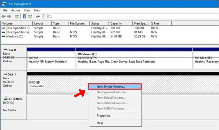Open the Help menu in the menu bar
This screenshot has width=219, height=130.
pos(37,10)
